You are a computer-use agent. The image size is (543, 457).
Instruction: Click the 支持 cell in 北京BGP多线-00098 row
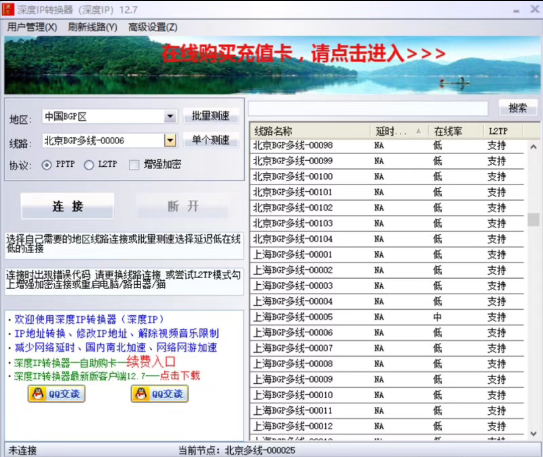497,145
